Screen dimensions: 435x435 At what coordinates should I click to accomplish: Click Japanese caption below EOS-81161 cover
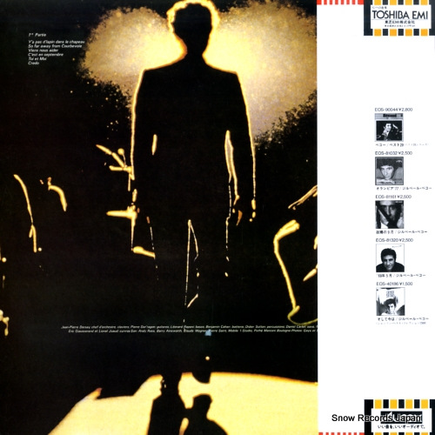click(401, 232)
